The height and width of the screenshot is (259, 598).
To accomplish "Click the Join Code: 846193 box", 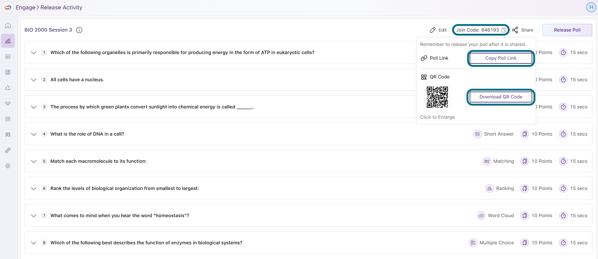I will pos(481,30).
